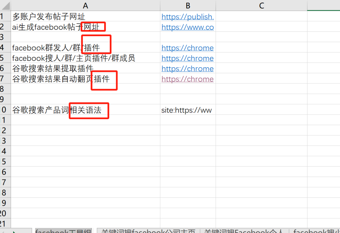Open the https://publish. link in row 1
Screen dimensions: 340x233
coord(188,17)
